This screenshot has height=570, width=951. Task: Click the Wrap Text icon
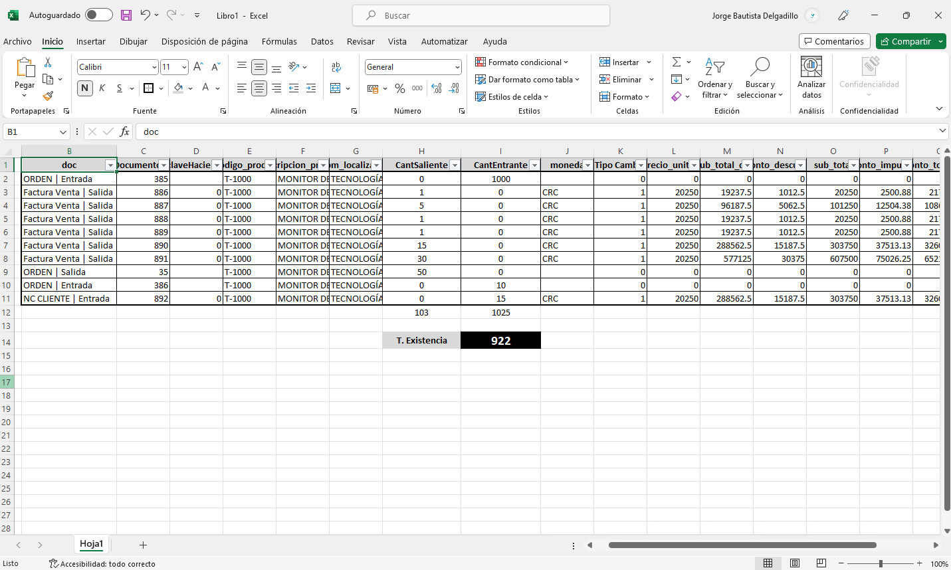coord(336,67)
